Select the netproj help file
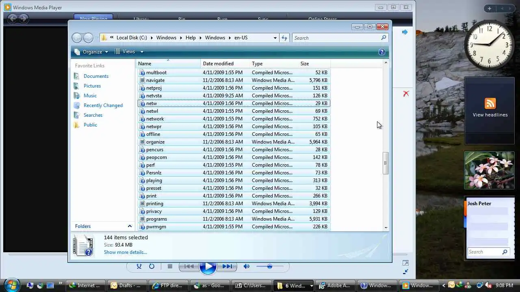 point(234,88)
